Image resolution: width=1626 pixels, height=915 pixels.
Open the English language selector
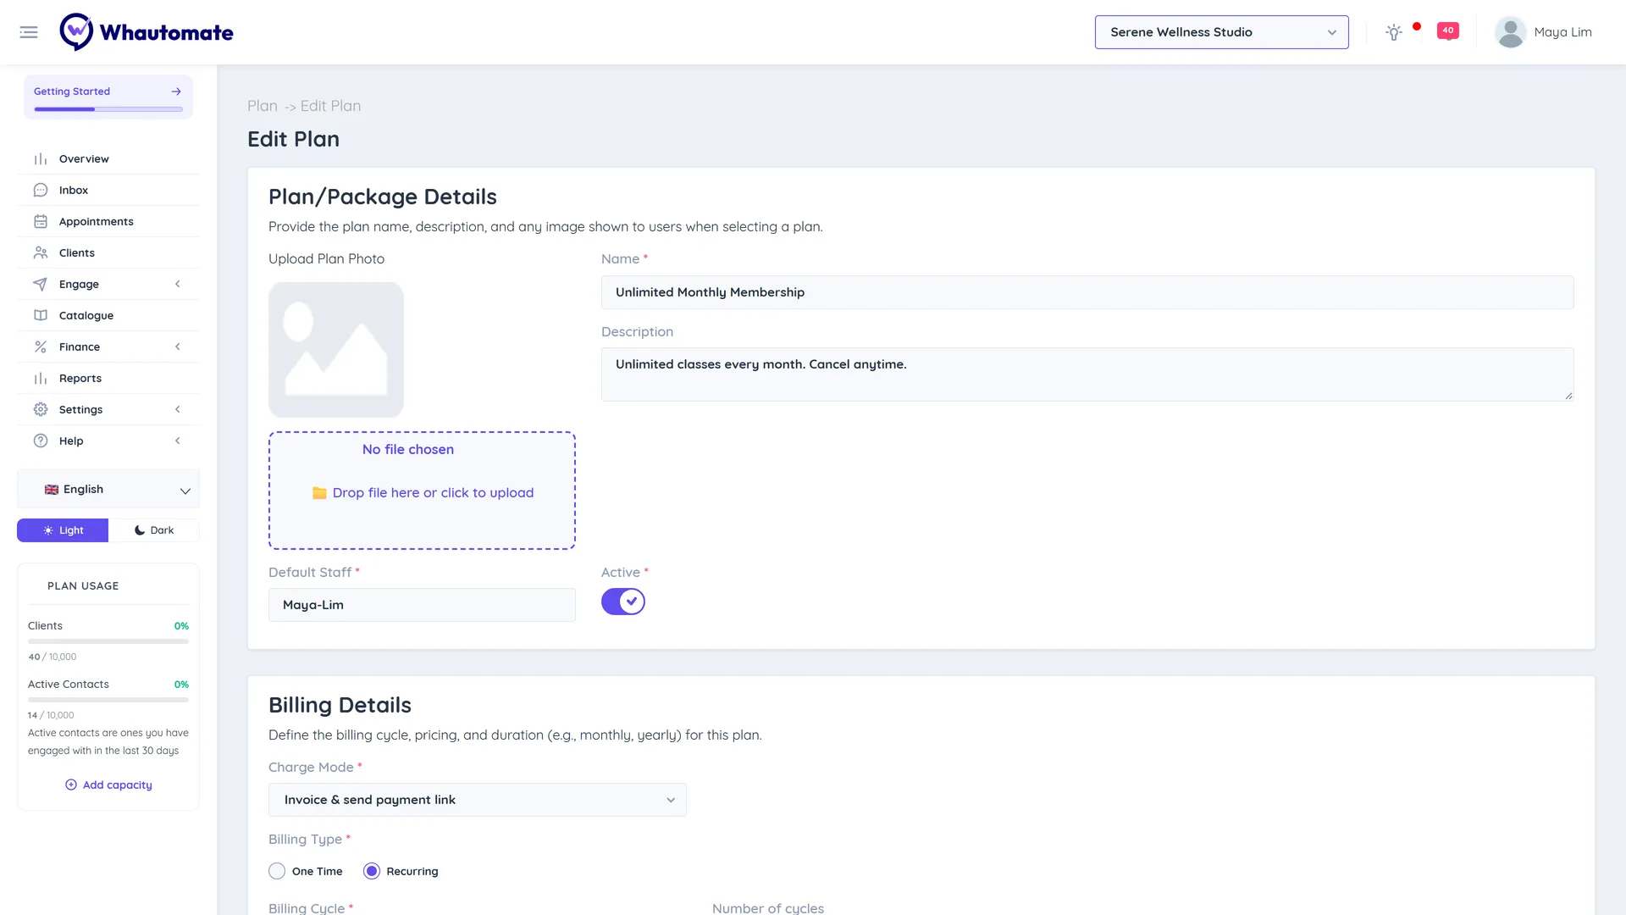[108, 490]
